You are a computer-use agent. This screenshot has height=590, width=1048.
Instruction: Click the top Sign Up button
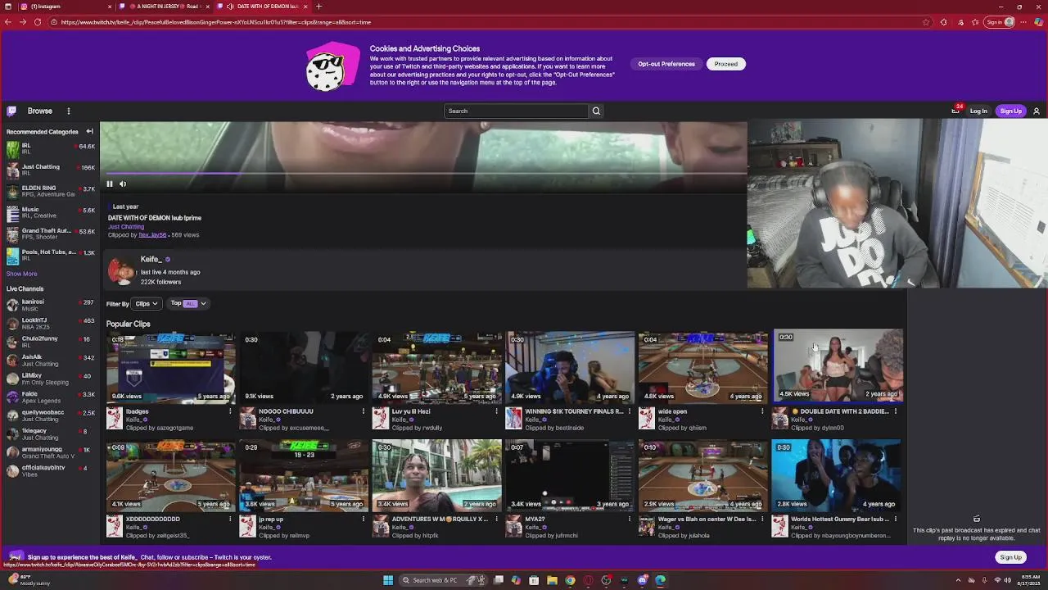(1010, 111)
